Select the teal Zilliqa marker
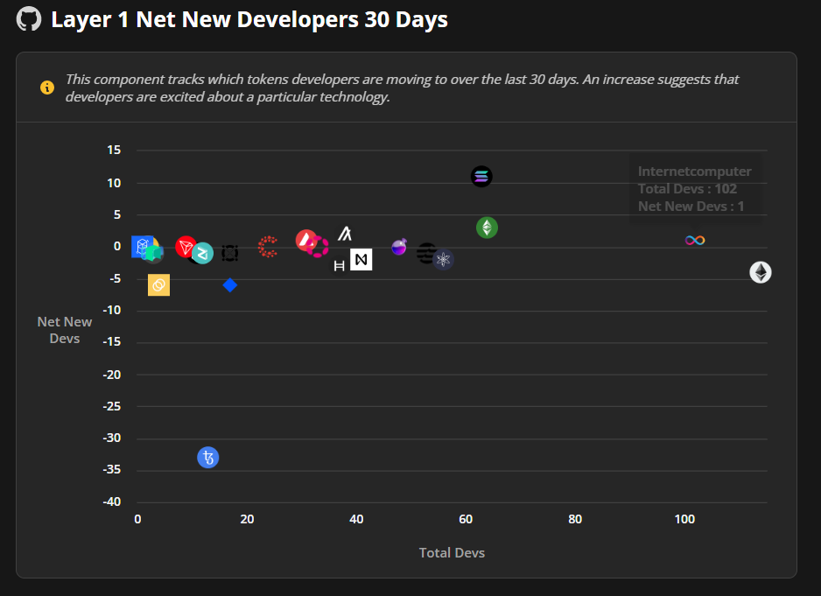The image size is (821, 596). 203,254
